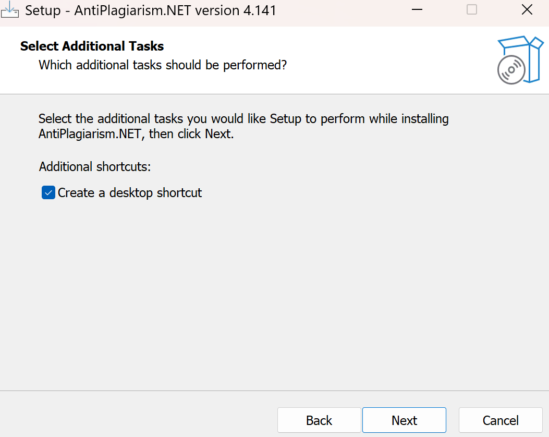This screenshot has height=437, width=549.
Task: Minimize the Setup window
Action: tap(416, 10)
